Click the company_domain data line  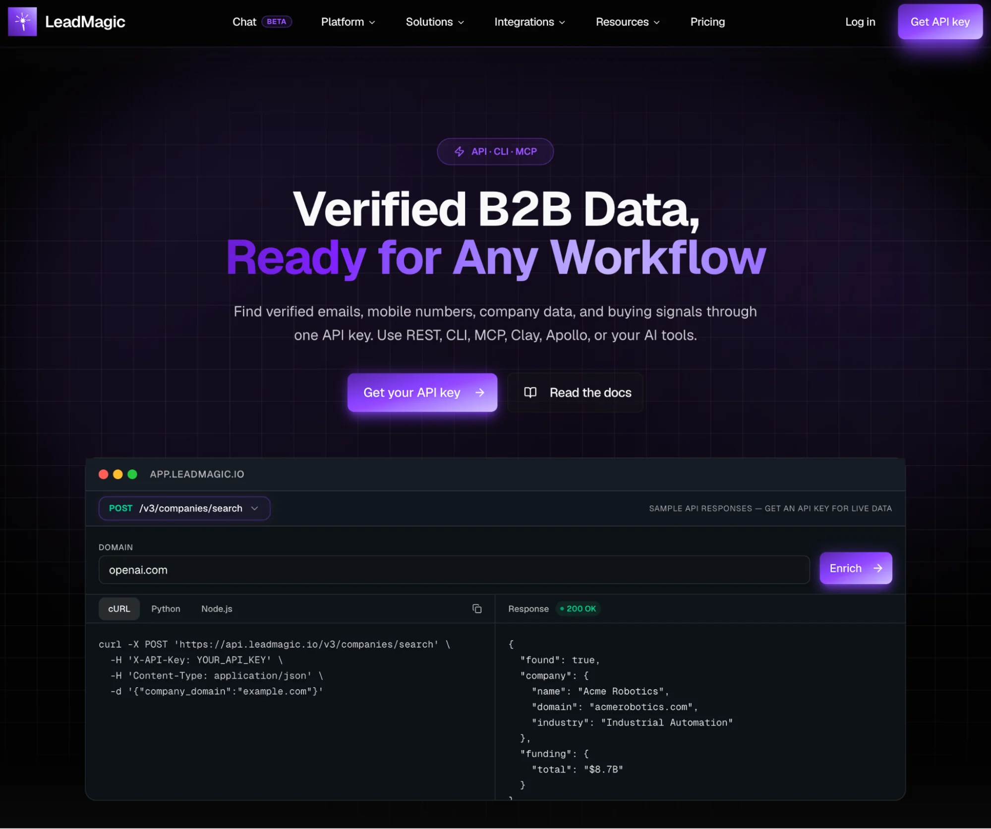217,691
